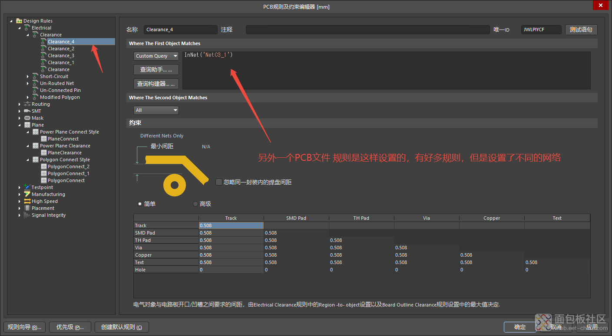Click the 测试语句 (test query) button
The width and height of the screenshot is (612, 336).
pos(581,29)
